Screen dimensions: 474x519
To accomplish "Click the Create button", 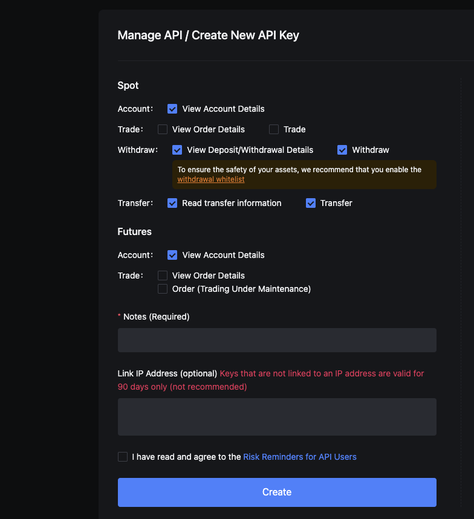I will (277, 492).
